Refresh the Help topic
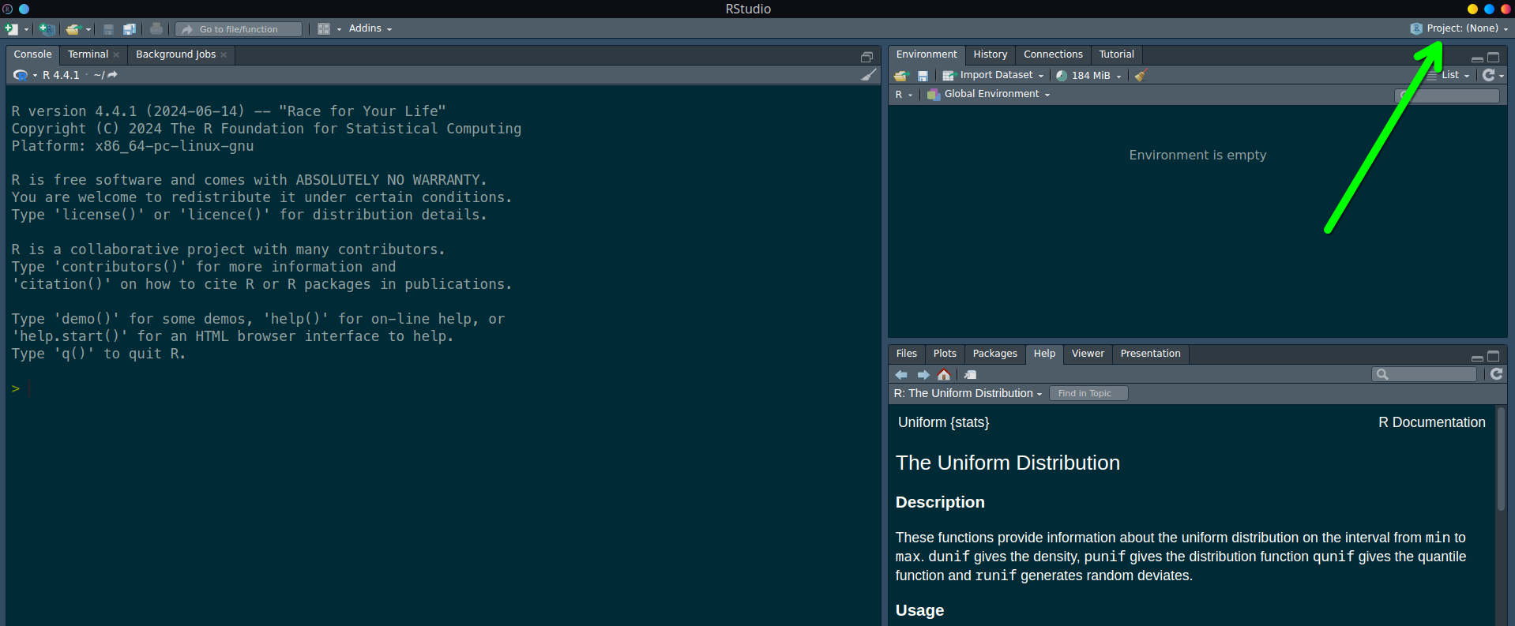Viewport: 1515px width, 626px height. click(x=1497, y=374)
